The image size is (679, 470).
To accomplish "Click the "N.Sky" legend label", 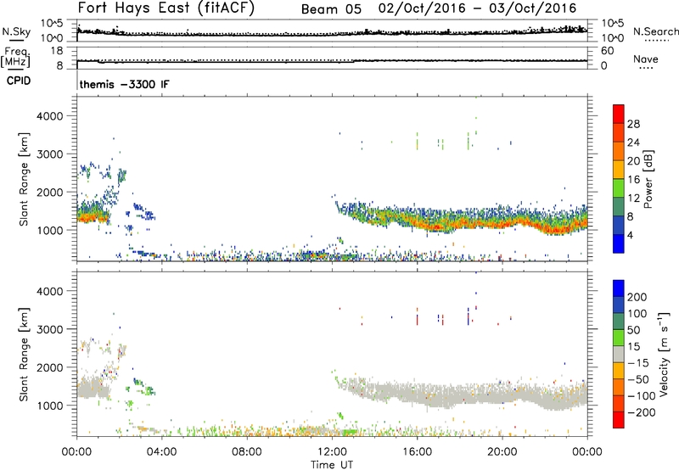I will [x=16, y=31].
